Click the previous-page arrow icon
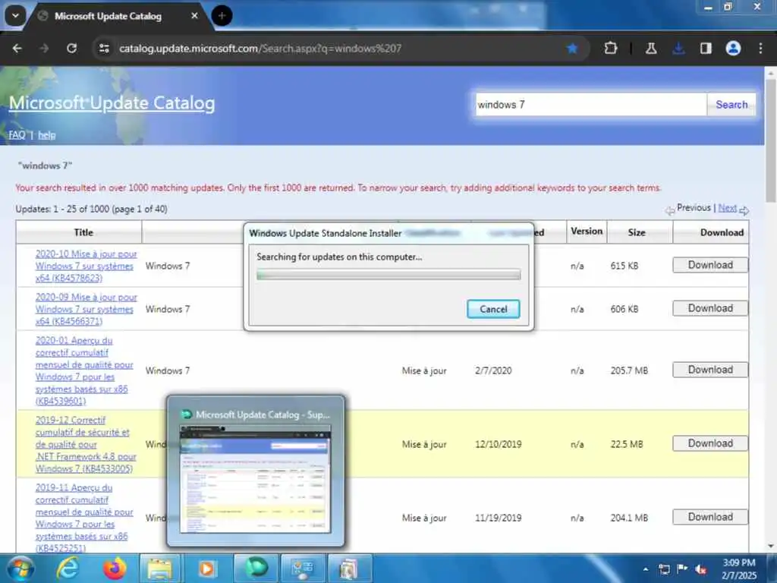The image size is (777, 583). pyautogui.click(x=670, y=211)
